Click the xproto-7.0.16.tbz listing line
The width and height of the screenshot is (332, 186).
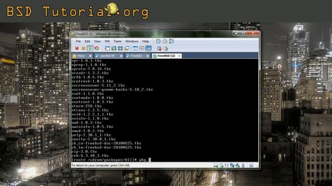tap(91, 69)
